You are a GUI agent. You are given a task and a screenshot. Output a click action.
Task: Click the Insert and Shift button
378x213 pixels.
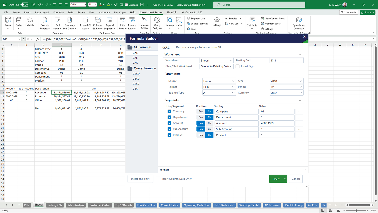pos(140,179)
